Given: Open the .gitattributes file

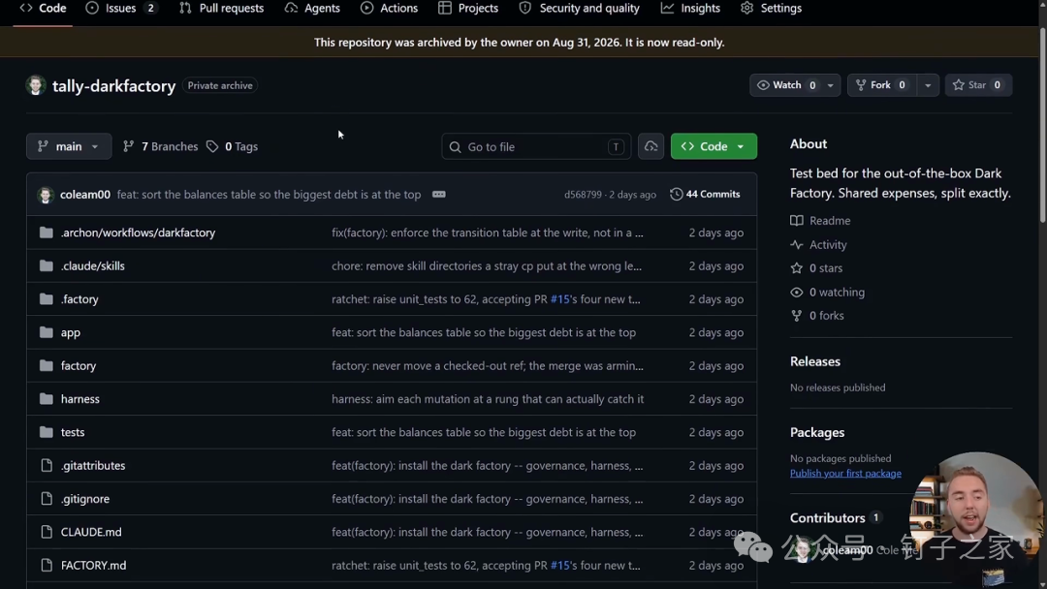Looking at the screenshot, I should (x=93, y=466).
